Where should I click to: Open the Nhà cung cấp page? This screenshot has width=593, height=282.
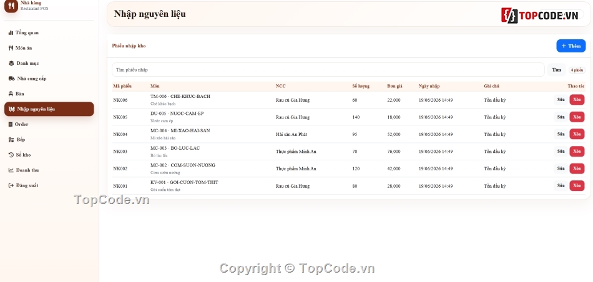click(x=49, y=79)
